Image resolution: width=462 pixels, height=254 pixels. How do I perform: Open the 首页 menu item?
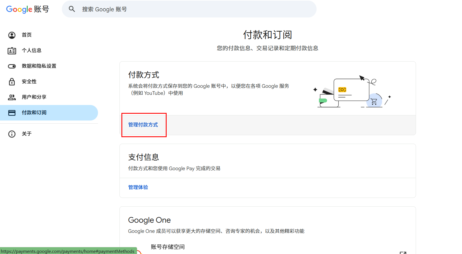click(49, 35)
